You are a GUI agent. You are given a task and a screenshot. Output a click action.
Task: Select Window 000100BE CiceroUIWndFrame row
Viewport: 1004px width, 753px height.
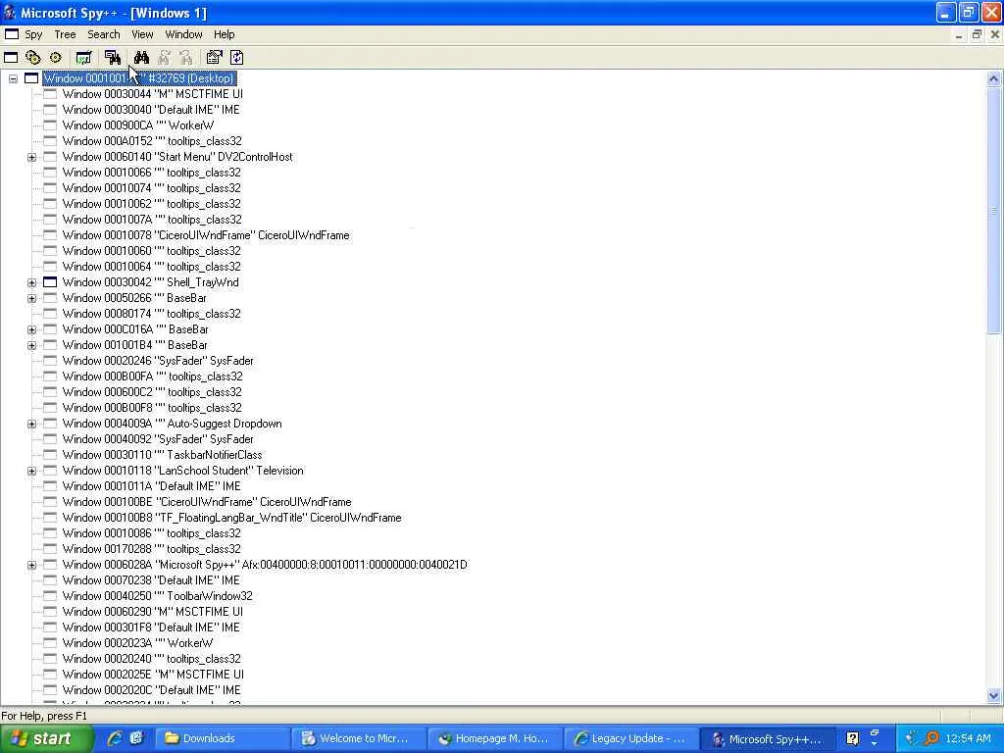pos(208,502)
